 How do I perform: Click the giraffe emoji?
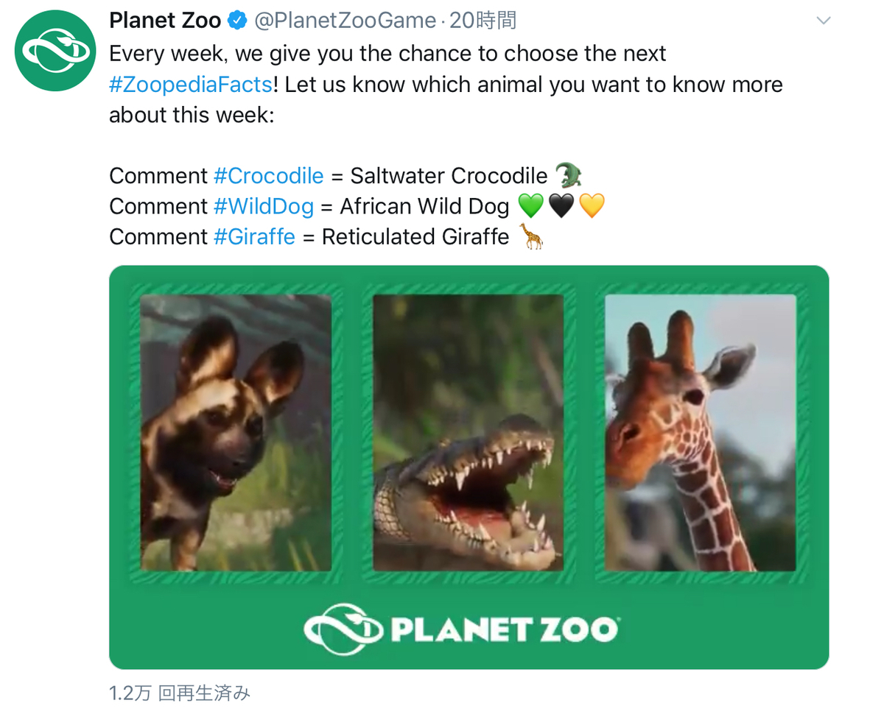coord(529,237)
